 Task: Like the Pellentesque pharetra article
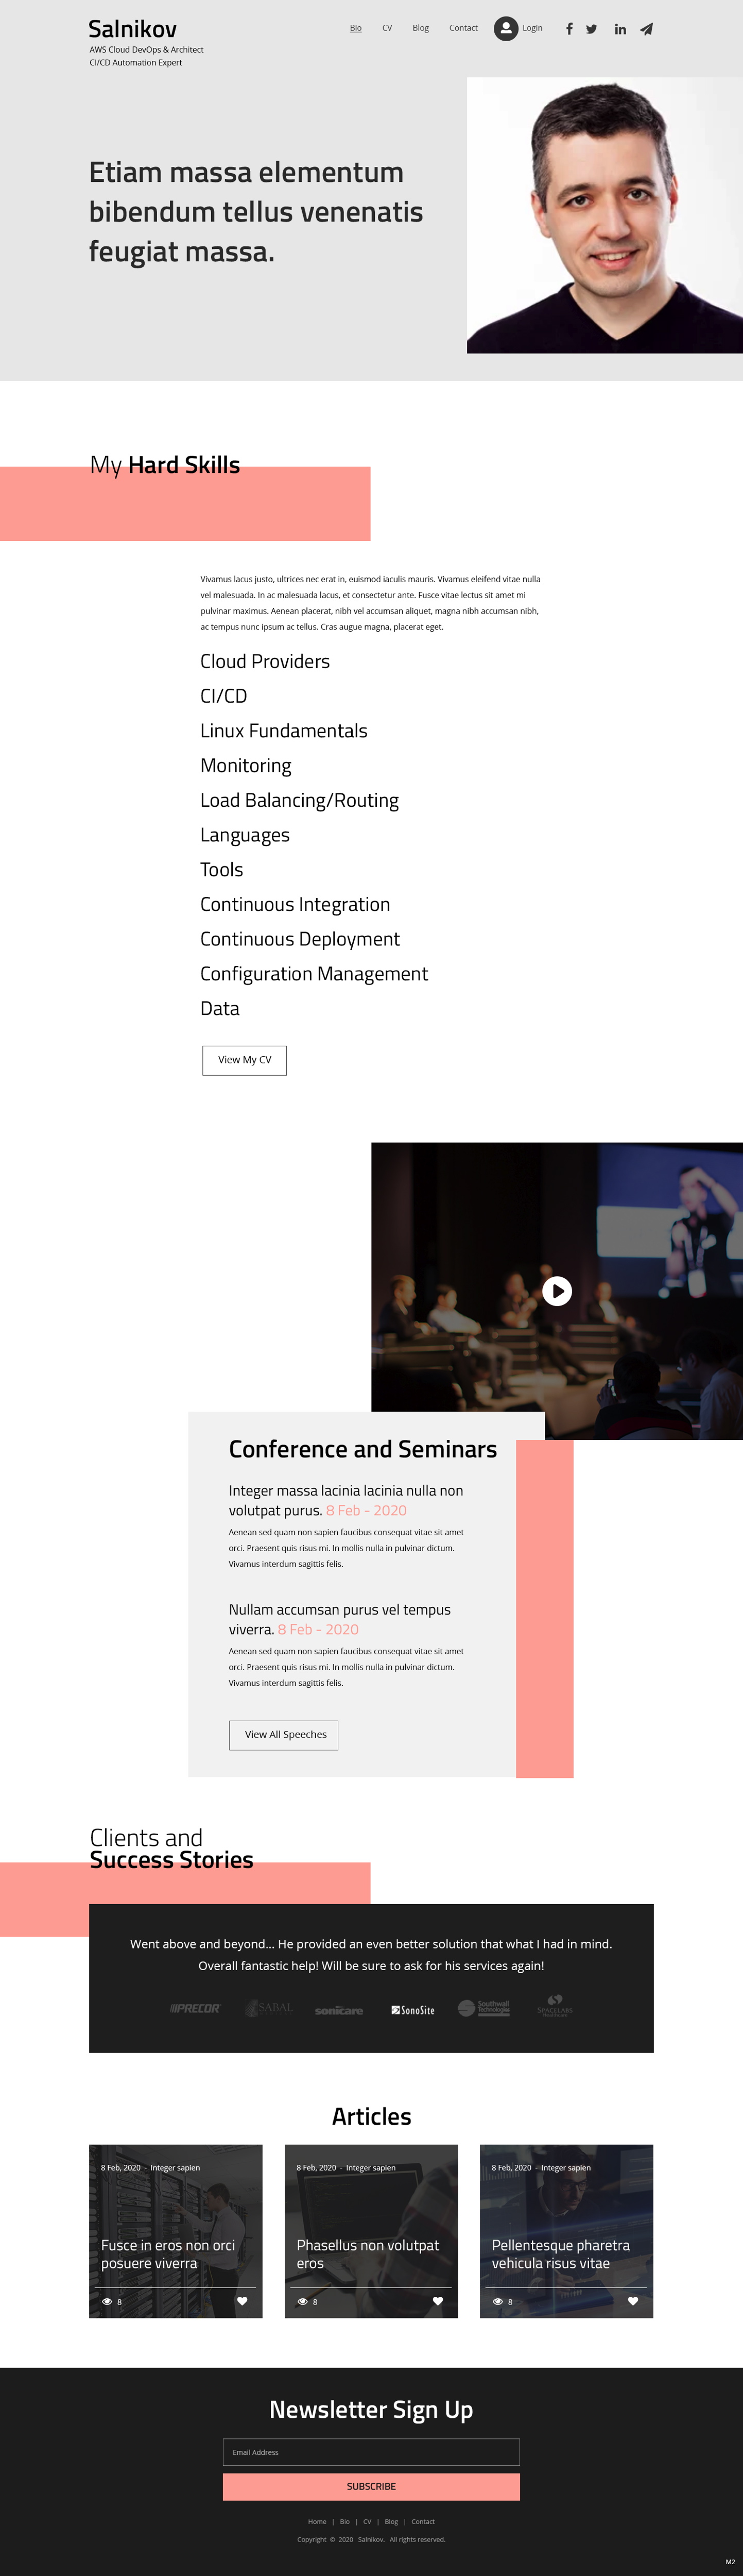click(x=633, y=2301)
